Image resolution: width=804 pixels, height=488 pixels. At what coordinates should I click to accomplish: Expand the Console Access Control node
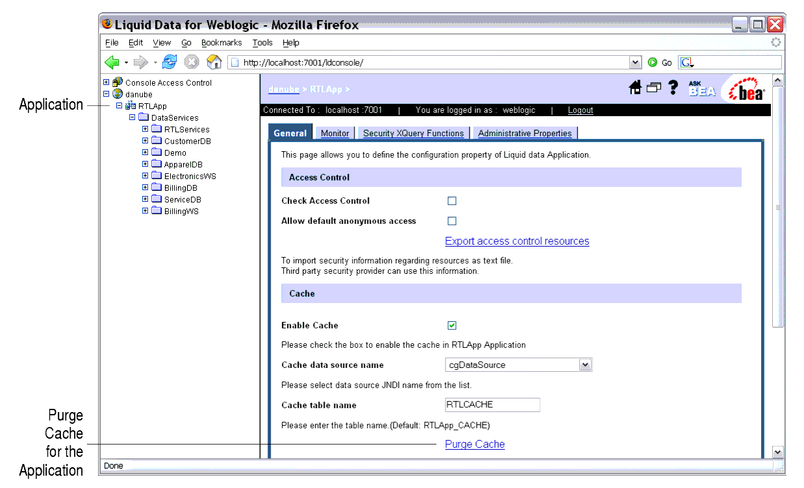107,82
